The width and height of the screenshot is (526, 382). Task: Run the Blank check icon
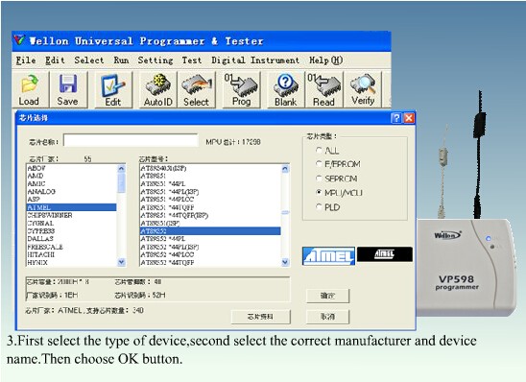pos(286,89)
